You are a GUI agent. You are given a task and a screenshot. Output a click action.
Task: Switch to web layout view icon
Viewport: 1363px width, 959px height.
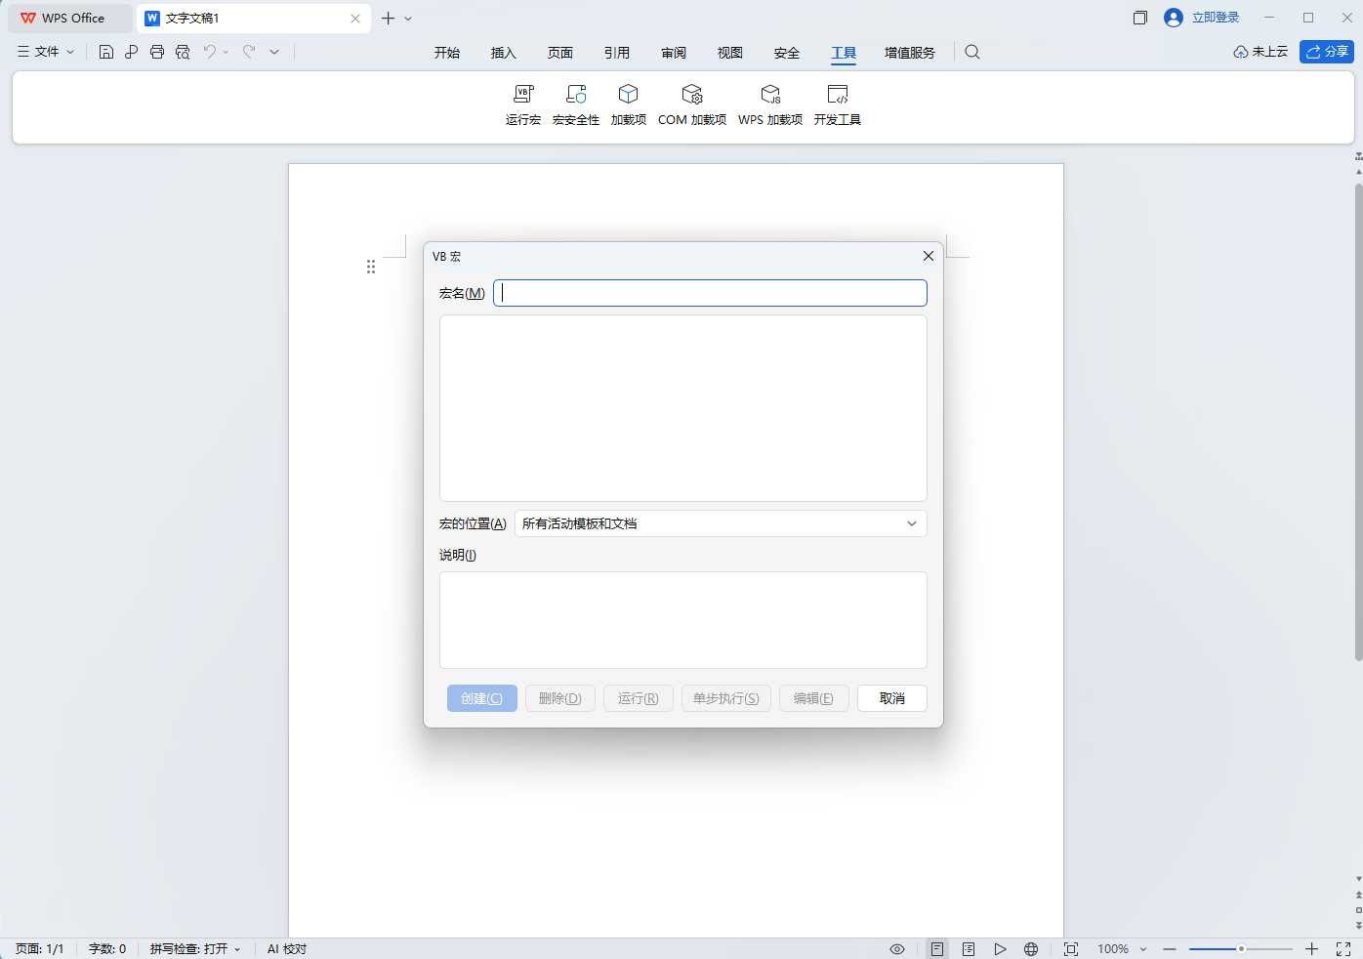pos(1031,949)
